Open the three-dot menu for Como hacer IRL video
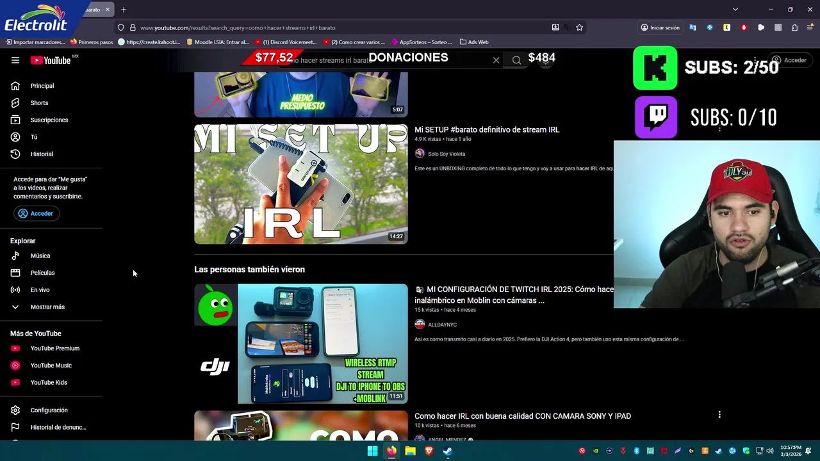The width and height of the screenshot is (820, 461). (719, 415)
